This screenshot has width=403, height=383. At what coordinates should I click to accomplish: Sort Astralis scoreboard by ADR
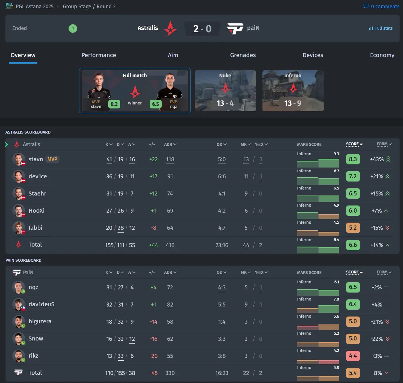point(170,144)
